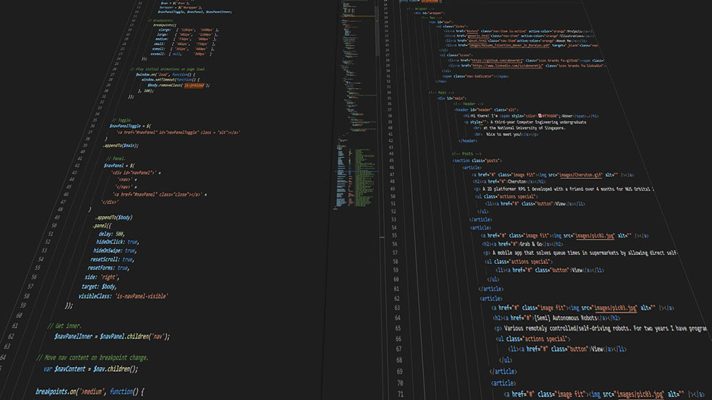Click the '// Panel.' comment
This screenshot has height=400, width=712.
pos(116,159)
